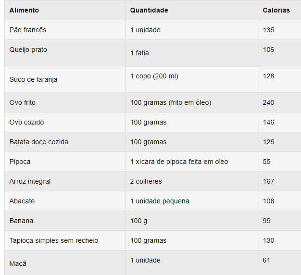Screen dimensions: 301x275
Task: Select the 1 unidade pequena cell
Action: tap(160, 201)
